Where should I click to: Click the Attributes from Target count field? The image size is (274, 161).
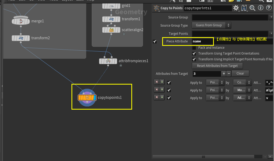(207, 74)
